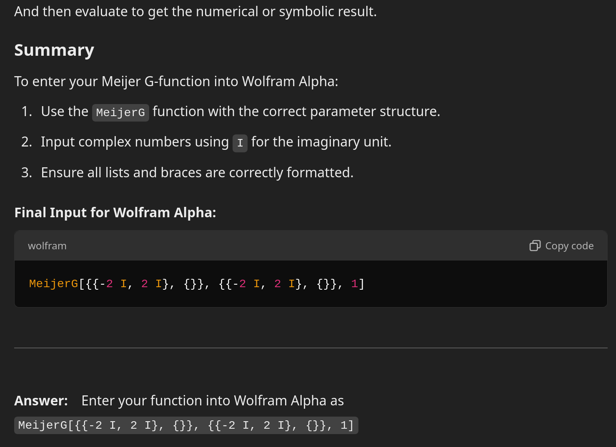Click the "wolfram" language label

47,246
